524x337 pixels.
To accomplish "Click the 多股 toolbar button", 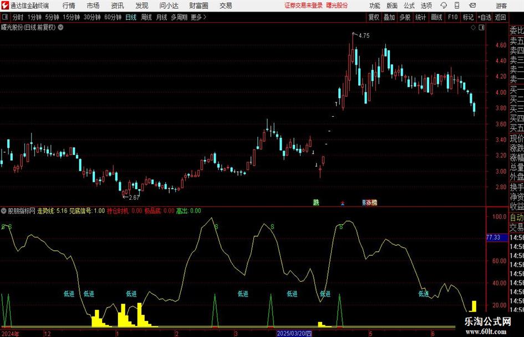I will pos(405,17).
